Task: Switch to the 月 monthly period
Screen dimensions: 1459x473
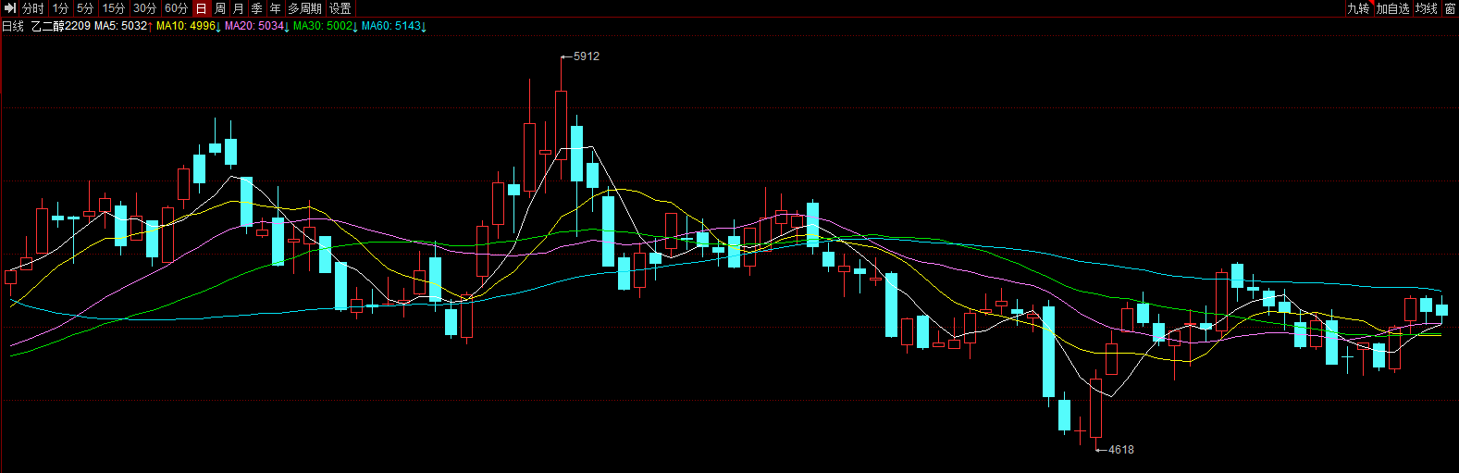Action: 239,8
